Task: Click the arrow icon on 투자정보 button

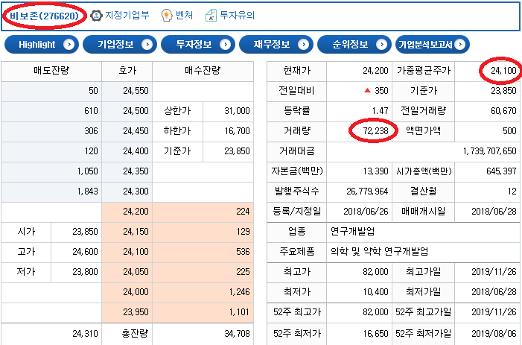Action: point(226,44)
